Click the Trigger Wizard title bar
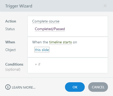This screenshot has width=113, height=96. tap(56, 6)
